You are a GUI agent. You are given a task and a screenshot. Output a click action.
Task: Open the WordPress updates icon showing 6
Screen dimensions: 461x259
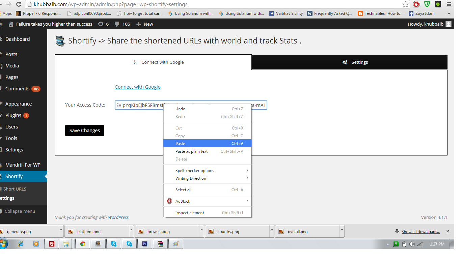103,24
